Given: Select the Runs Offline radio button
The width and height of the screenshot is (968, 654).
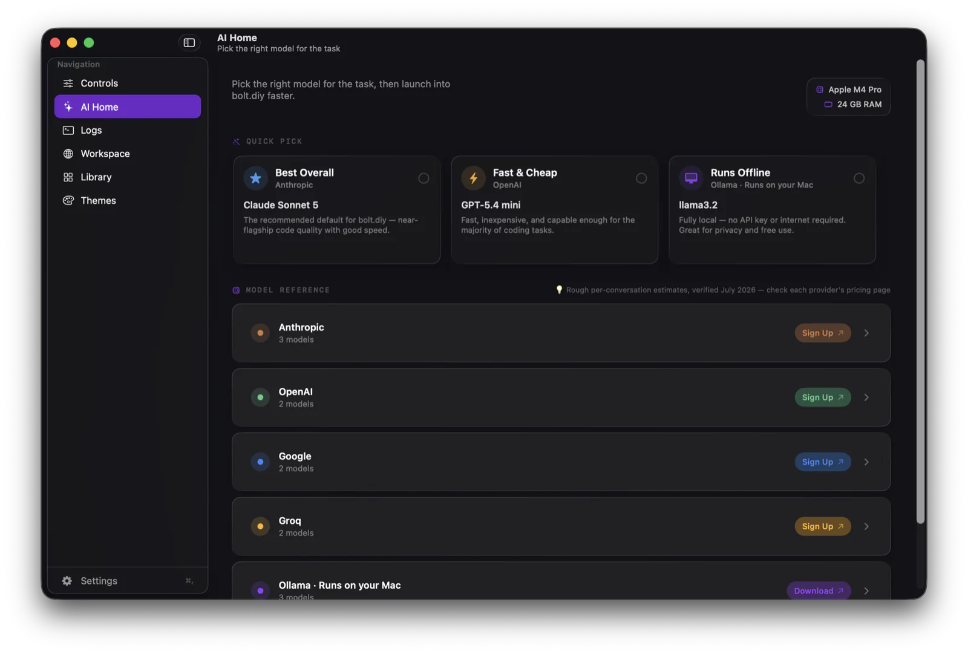Looking at the screenshot, I should pos(859,178).
